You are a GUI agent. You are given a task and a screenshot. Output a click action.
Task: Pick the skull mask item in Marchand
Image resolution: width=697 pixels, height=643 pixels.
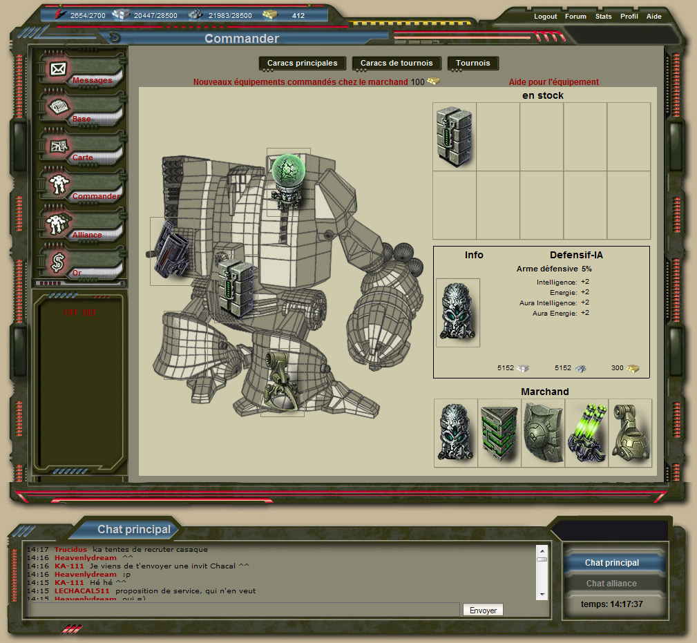point(456,433)
